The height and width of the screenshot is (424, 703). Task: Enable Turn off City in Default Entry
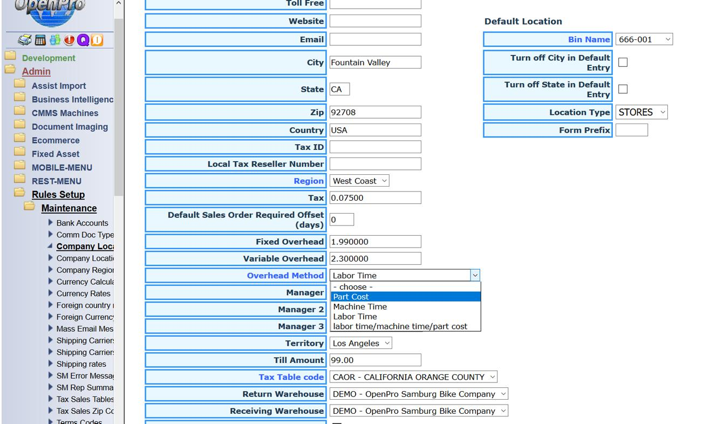(x=623, y=63)
